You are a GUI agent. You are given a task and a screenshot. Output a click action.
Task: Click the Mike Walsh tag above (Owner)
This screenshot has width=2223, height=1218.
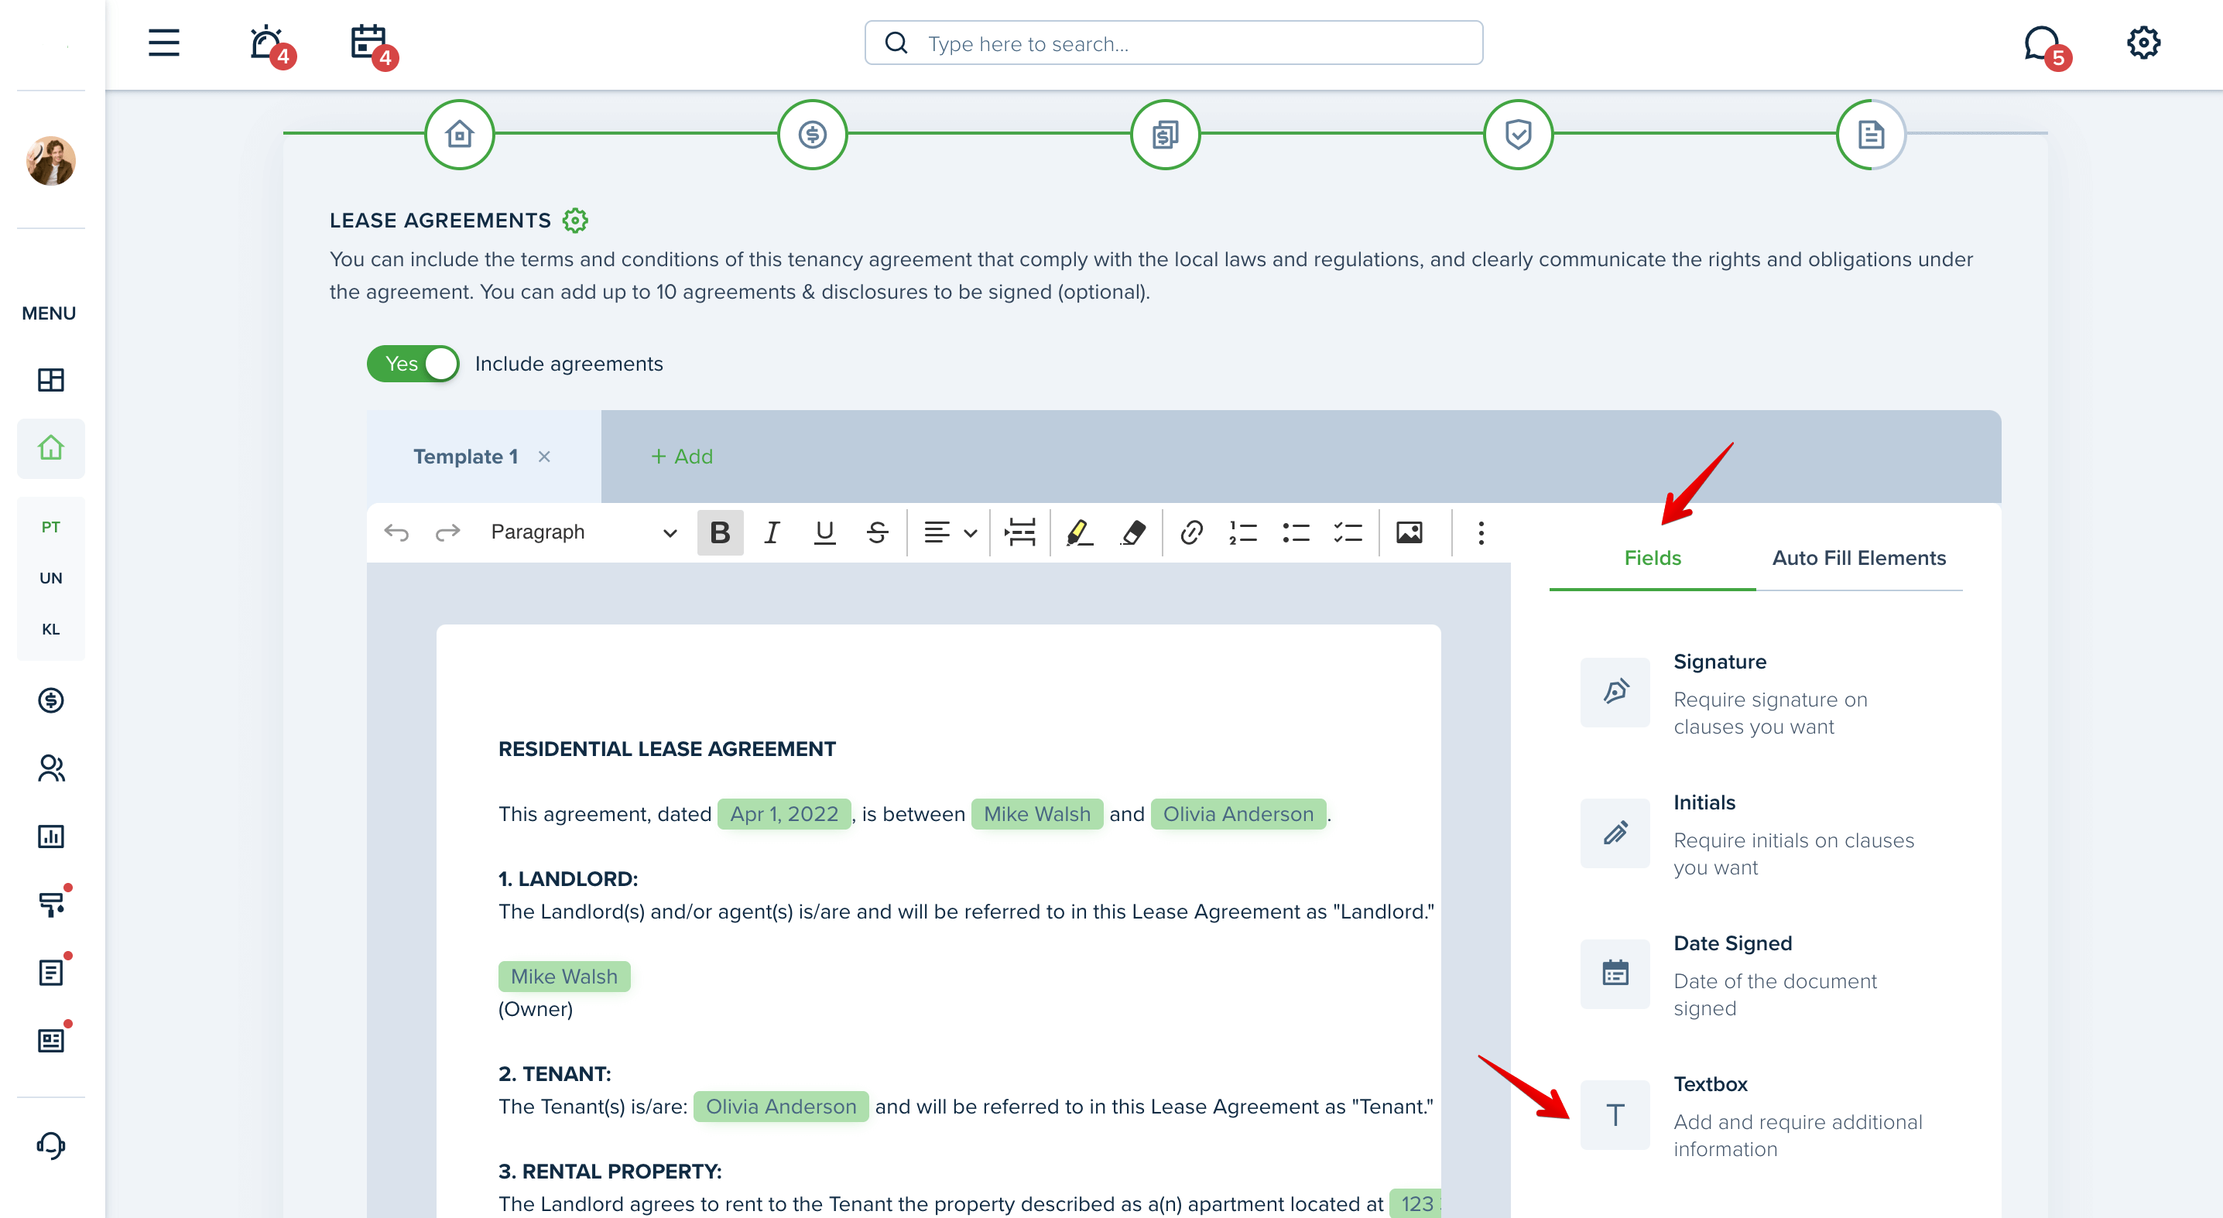pyautogui.click(x=563, y=977)
